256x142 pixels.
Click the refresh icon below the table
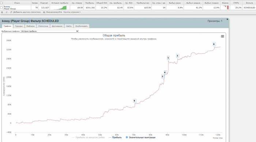7,12
